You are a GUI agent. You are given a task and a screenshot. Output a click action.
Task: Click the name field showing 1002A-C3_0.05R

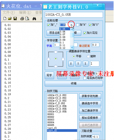[74, 15]
